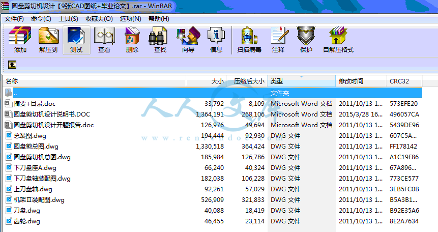The width and height of the screenshot is (438, 232).
Task: Click the 扫描病毒 (Virus scan) icon
Action: point(249,36)
